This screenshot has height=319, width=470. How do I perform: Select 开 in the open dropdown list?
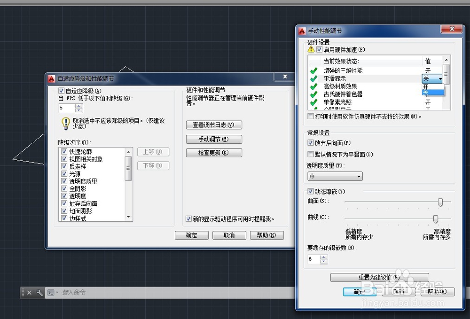point(433,86)
